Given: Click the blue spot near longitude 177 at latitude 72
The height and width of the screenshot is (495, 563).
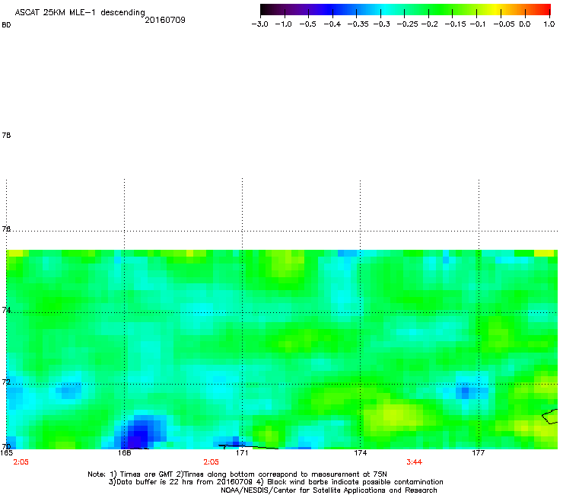Looking at the screenshot, I should coord(465,391).
